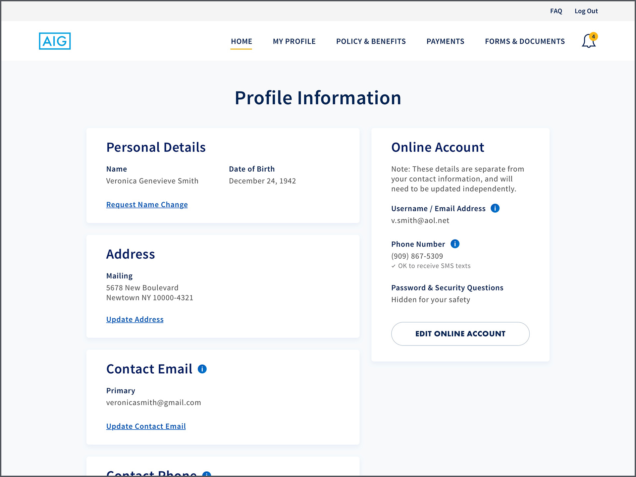Click the AIG logo

(x=55, y=41)
